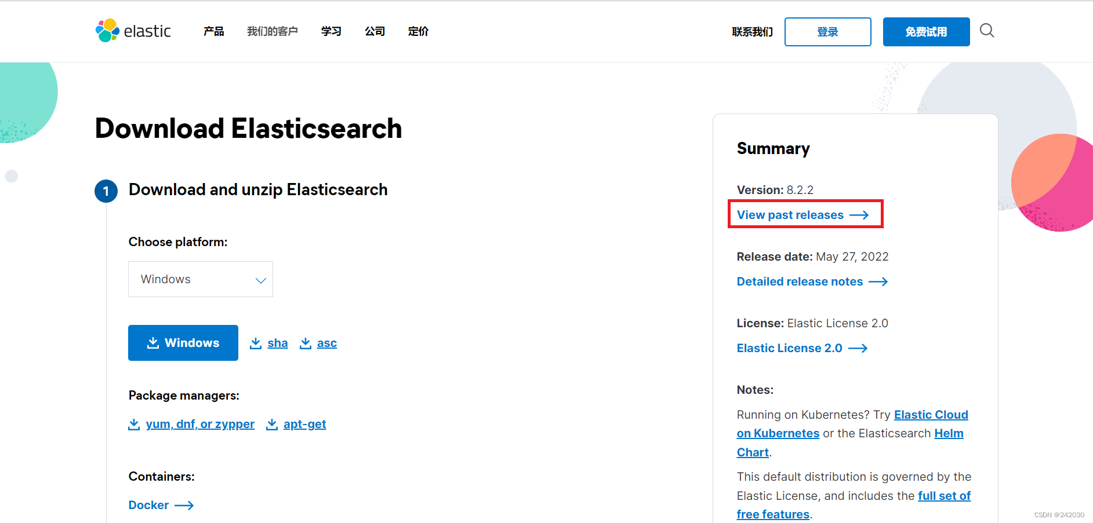Click the download icon next to asc
1093x523 pixels.
coord(306,343)
